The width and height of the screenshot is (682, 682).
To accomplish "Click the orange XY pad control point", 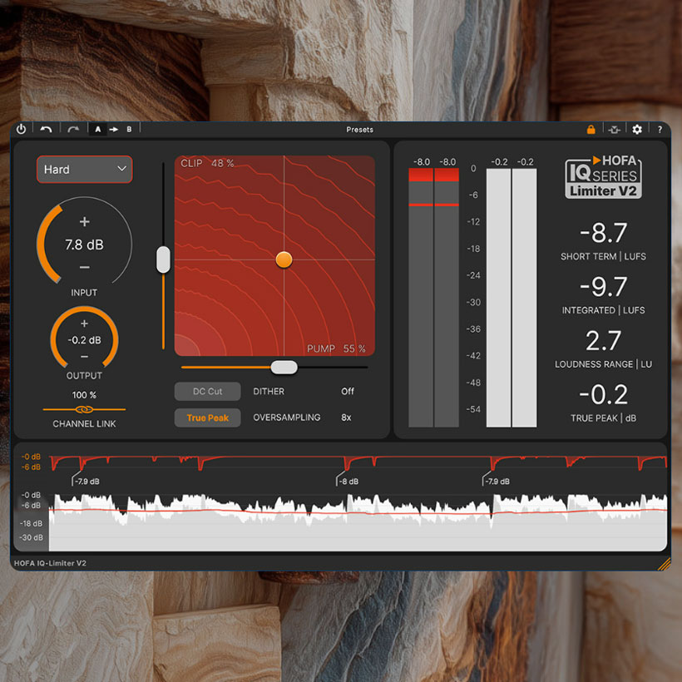I will pyautogui.click(x=284, y=259).
